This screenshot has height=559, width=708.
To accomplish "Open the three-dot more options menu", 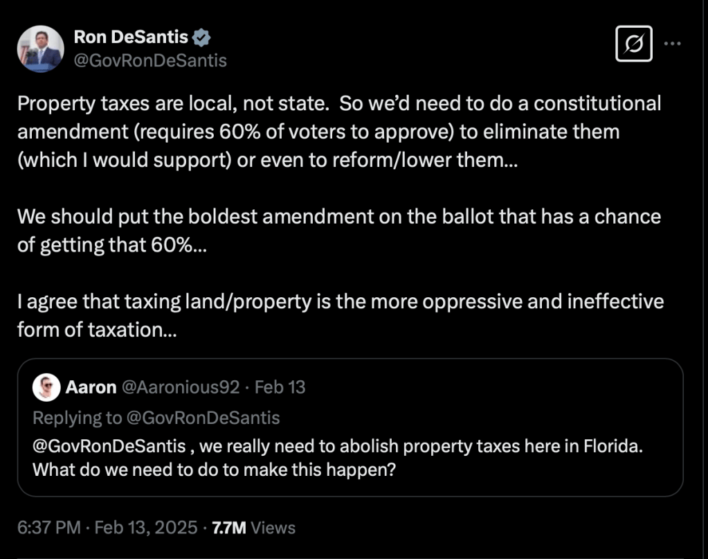I will (x=672, y=43).
